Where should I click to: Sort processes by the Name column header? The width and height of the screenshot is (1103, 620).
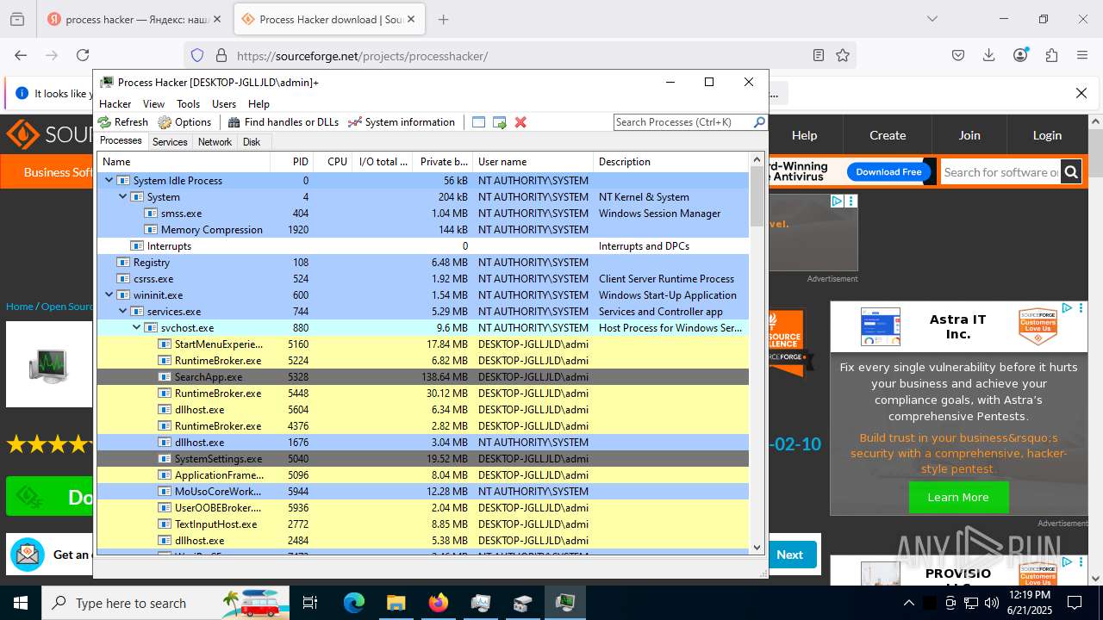pyautogui.click(x=184, y=162)
